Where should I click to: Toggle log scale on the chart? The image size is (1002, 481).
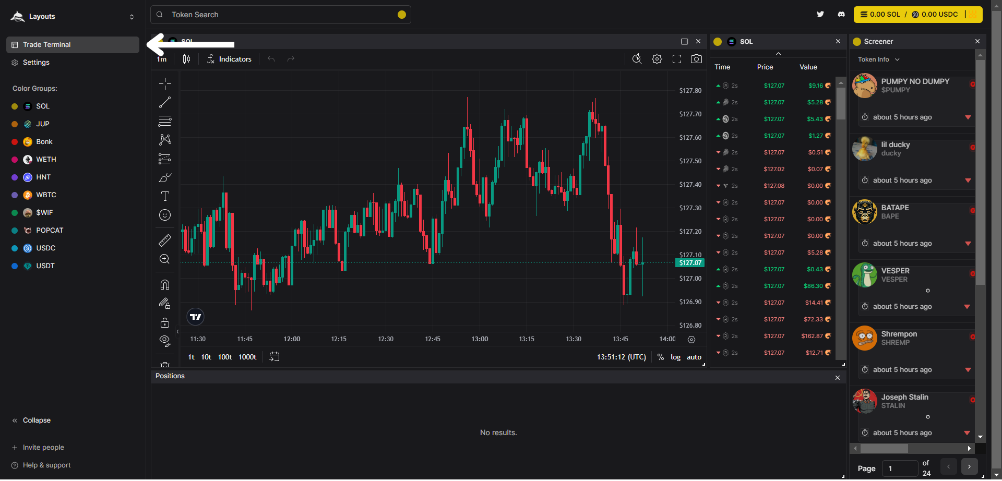coord(675,357)
